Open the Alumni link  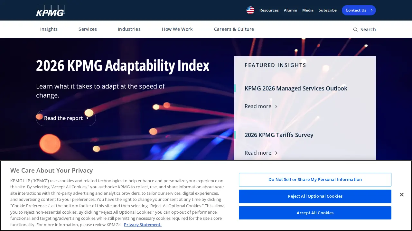(290, 10)
